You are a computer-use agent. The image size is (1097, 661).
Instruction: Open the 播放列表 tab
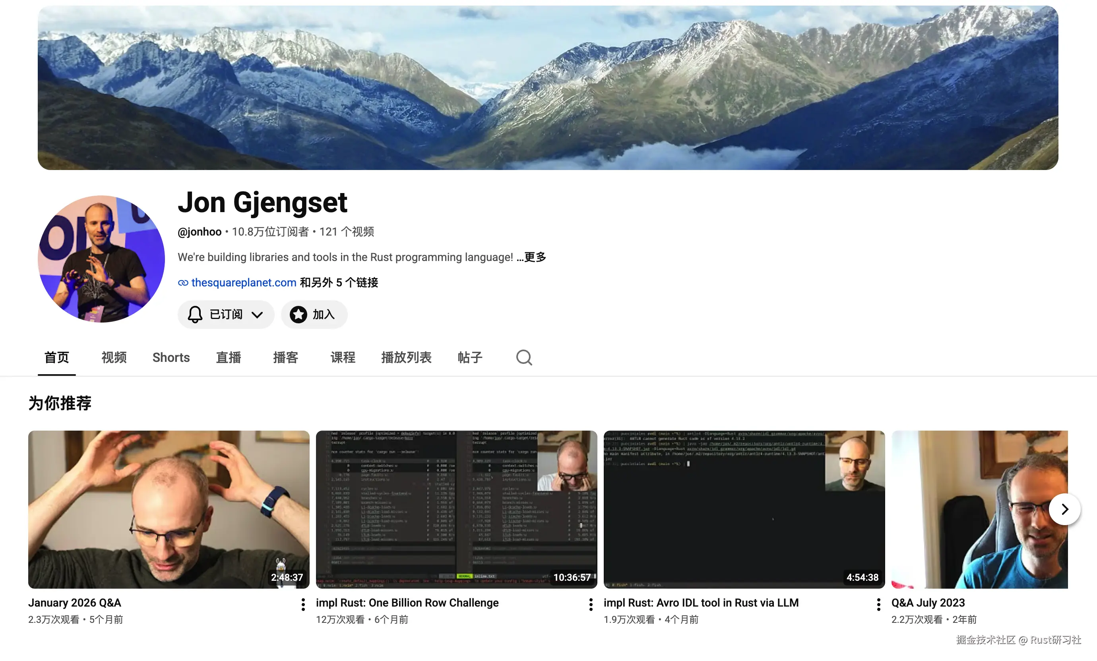[x=406, y=357]
